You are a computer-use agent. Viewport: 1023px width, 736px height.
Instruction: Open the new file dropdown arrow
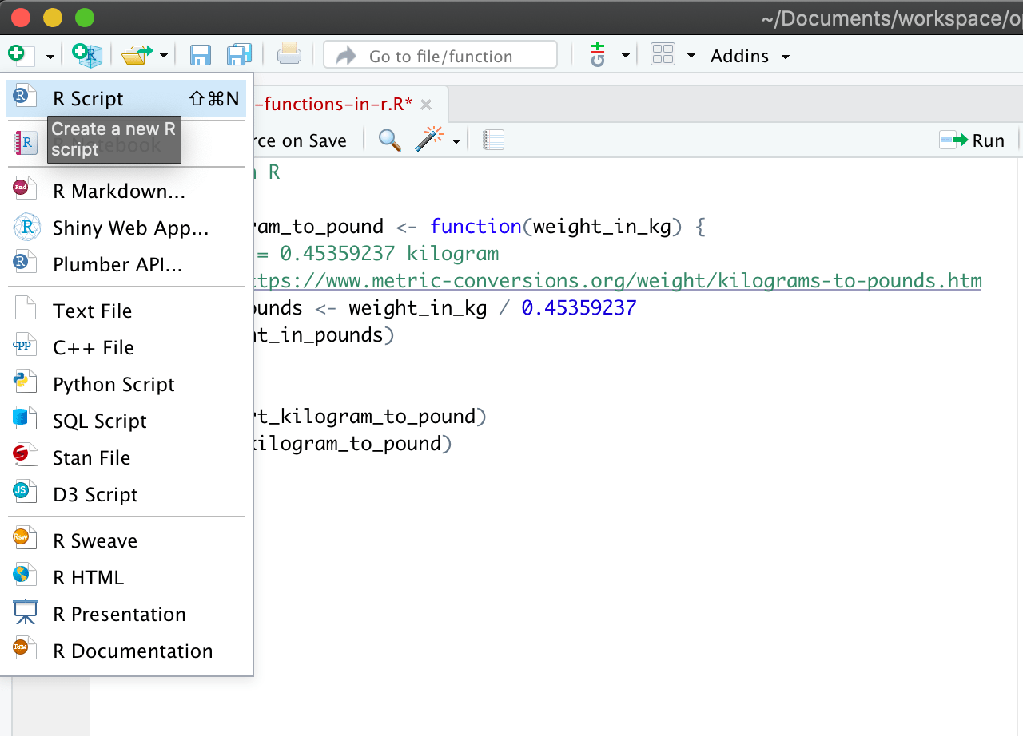click(x=50, y=56)
